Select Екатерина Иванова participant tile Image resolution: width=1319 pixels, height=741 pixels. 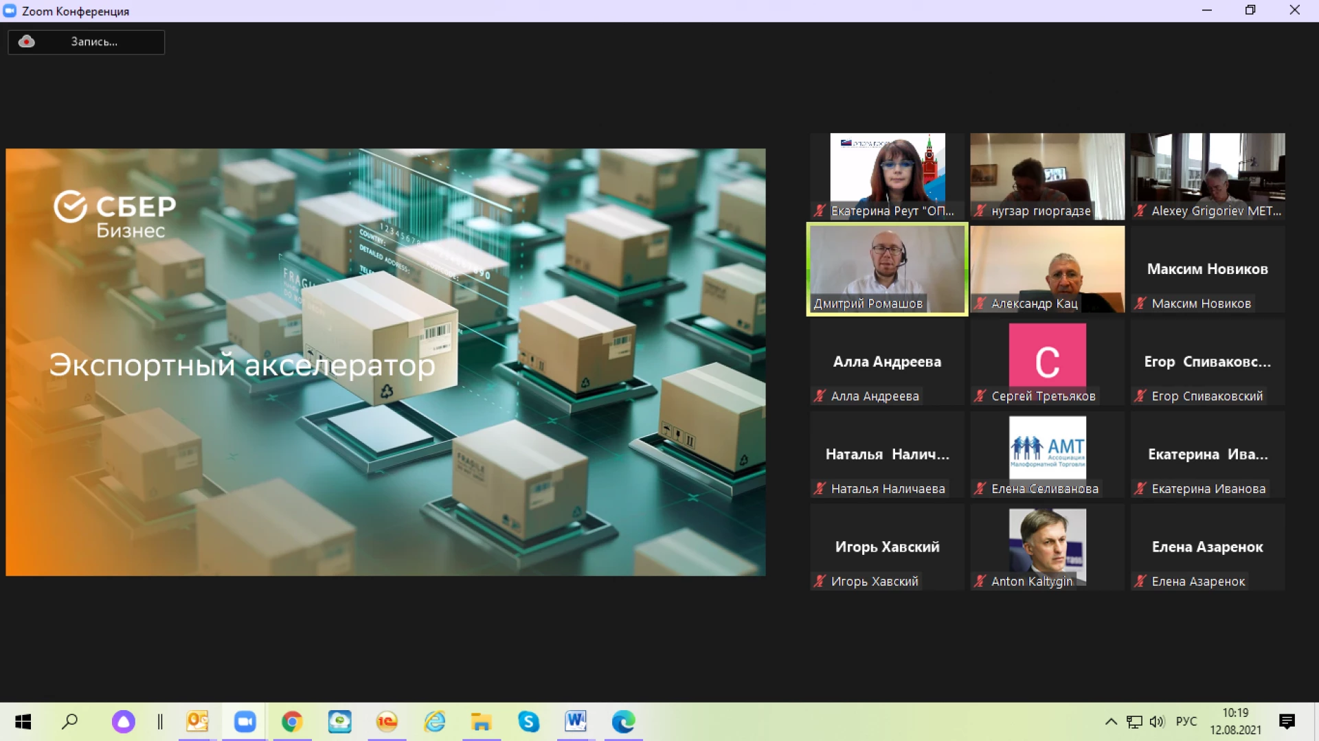(x=1208, y=455)
